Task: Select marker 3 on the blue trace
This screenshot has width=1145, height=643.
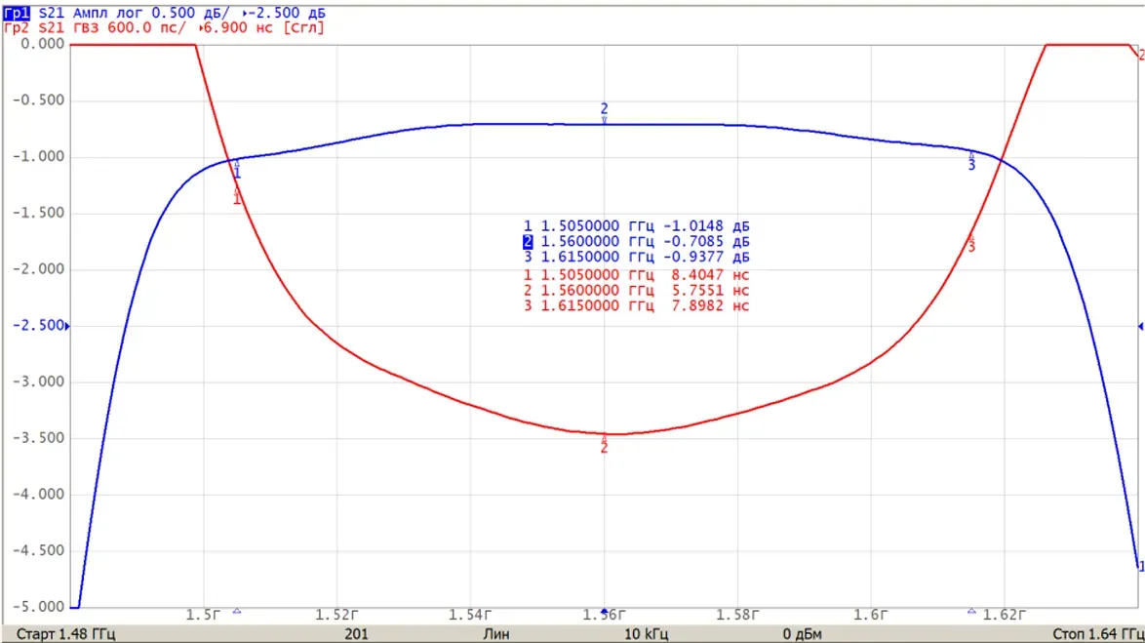Action: [971, 161]
